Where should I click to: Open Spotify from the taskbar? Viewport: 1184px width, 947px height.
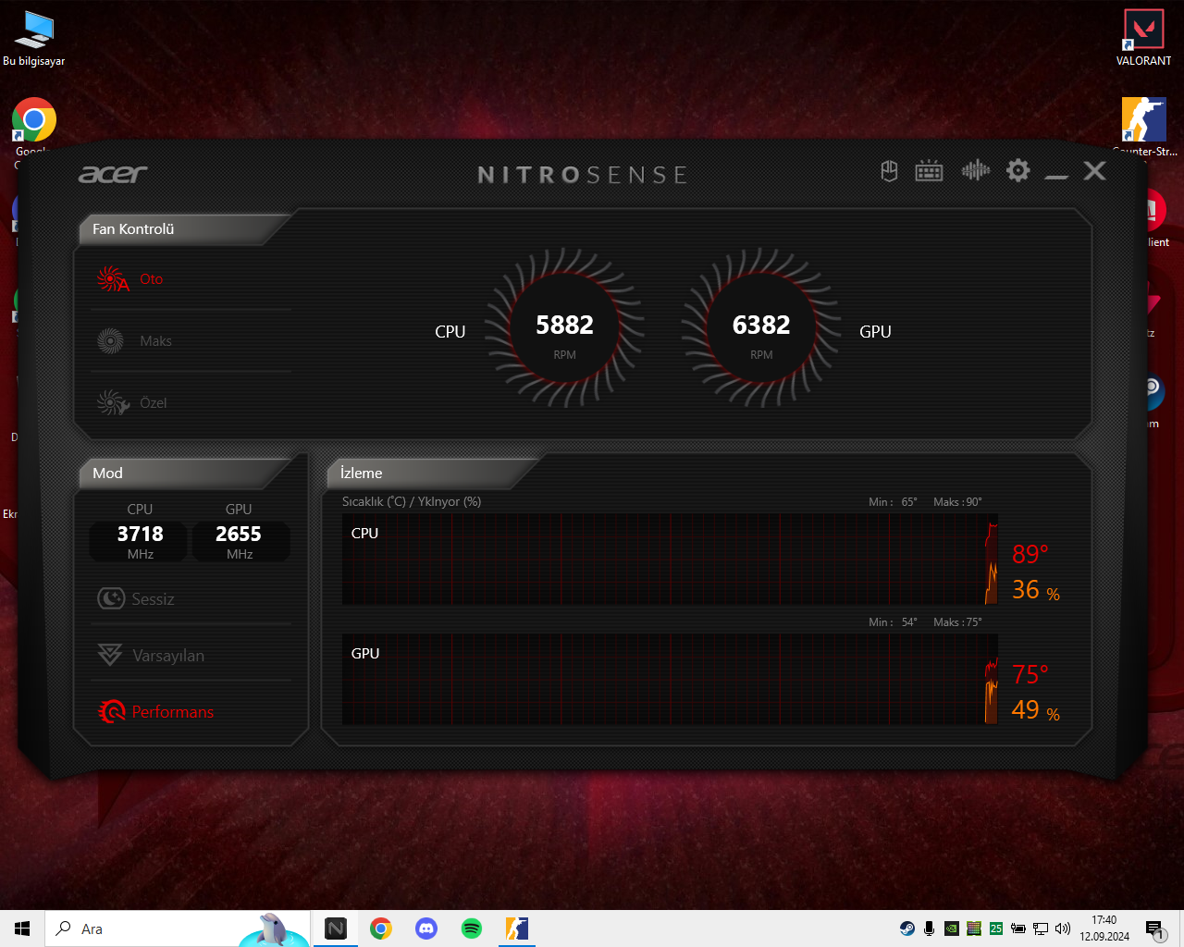tap(472, 929)
